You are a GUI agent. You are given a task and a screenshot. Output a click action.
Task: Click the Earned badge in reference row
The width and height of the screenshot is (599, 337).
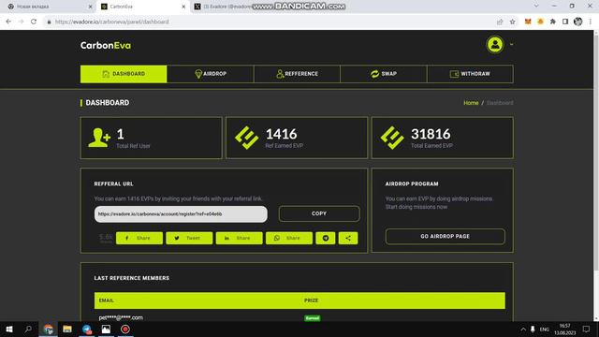click(312, 318)
